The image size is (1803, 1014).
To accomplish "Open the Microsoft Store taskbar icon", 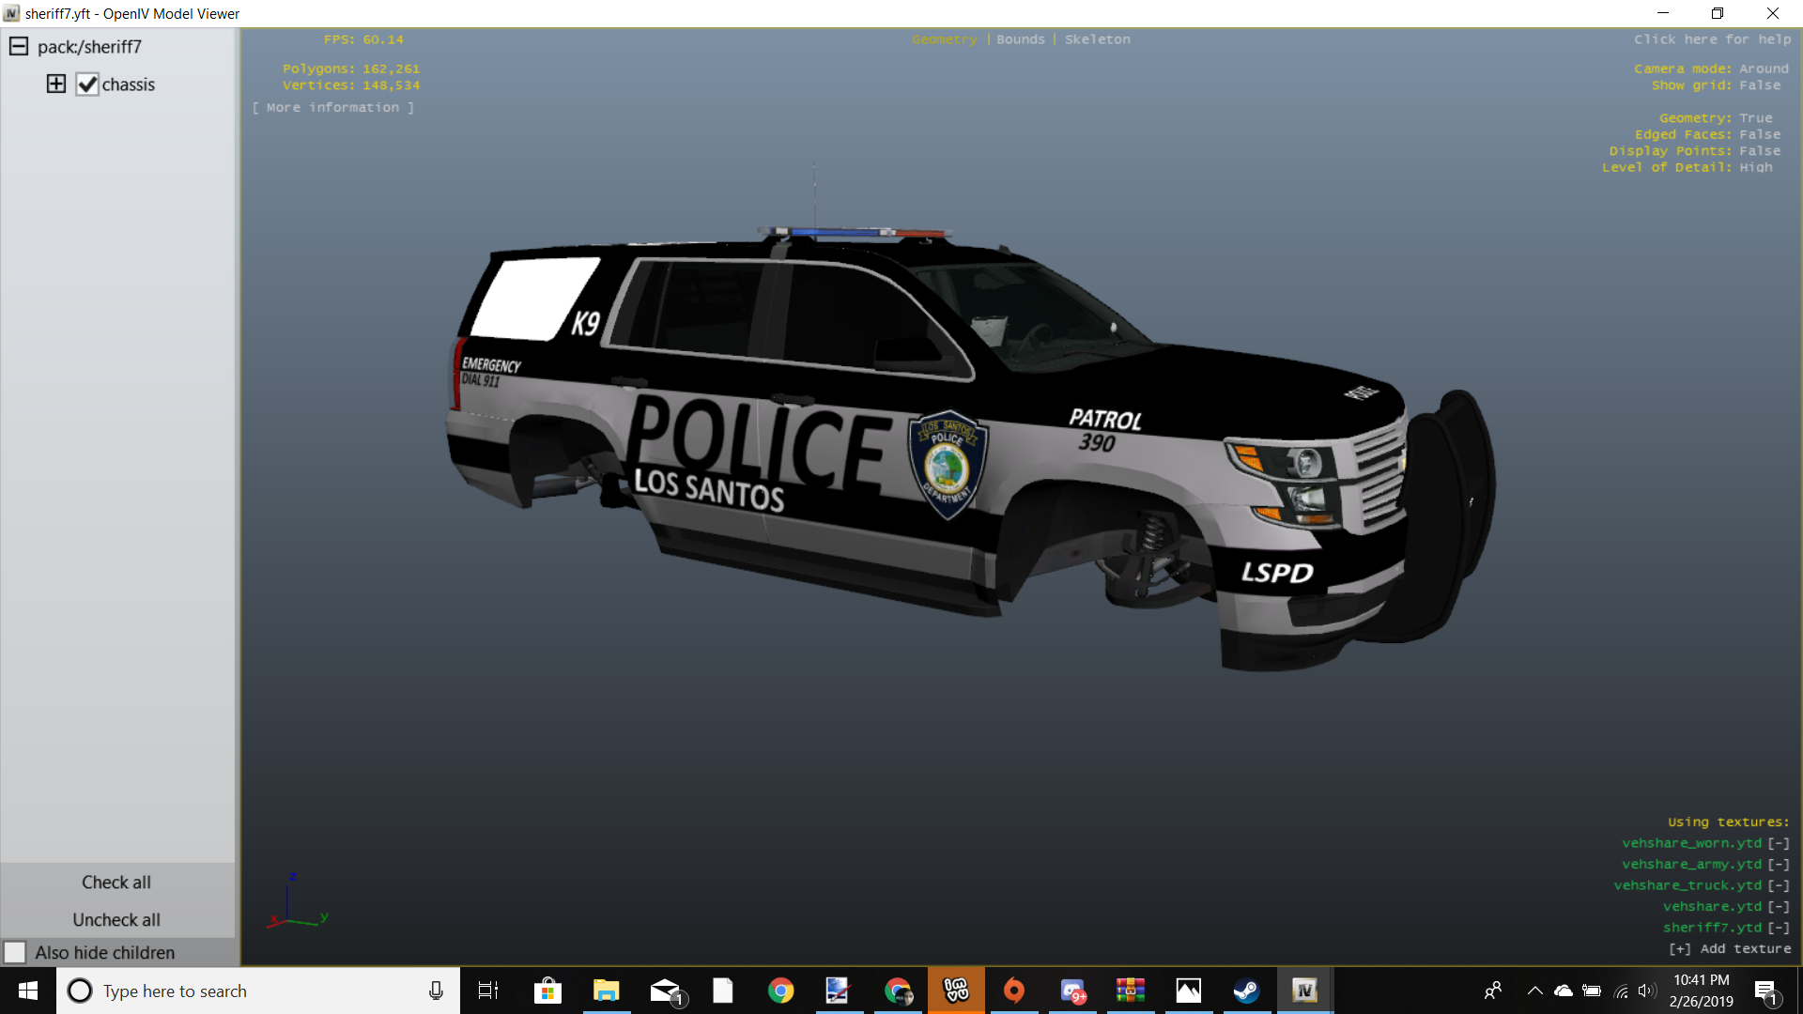I will click(x=547, y=991).
